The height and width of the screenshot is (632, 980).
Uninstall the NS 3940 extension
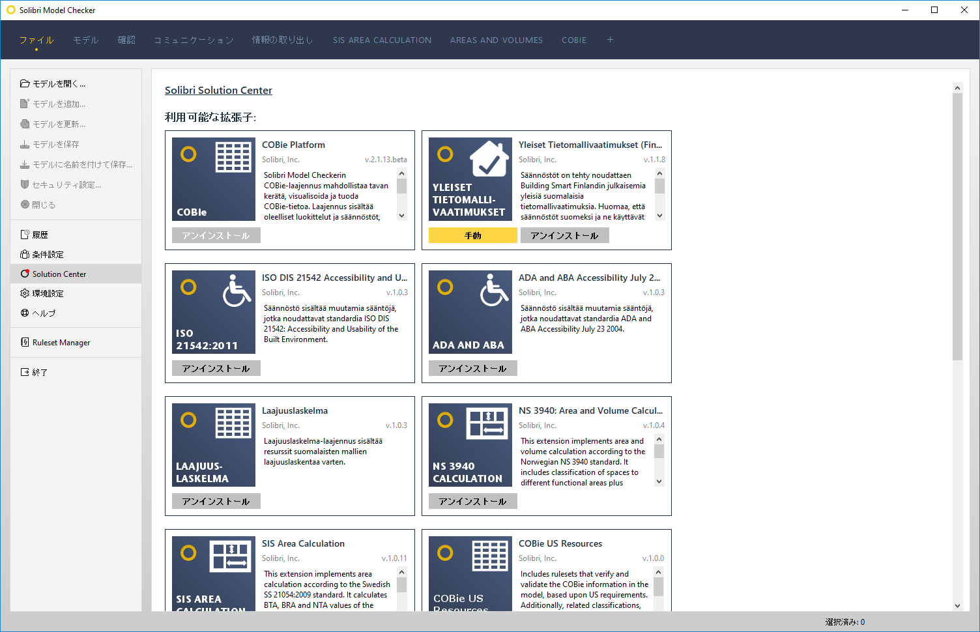(x=473, y=501)
